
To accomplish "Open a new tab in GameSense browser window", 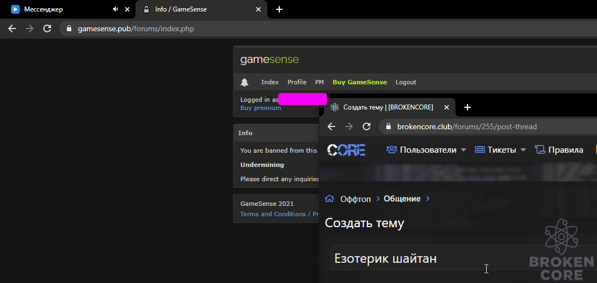I will click(279, 9).
